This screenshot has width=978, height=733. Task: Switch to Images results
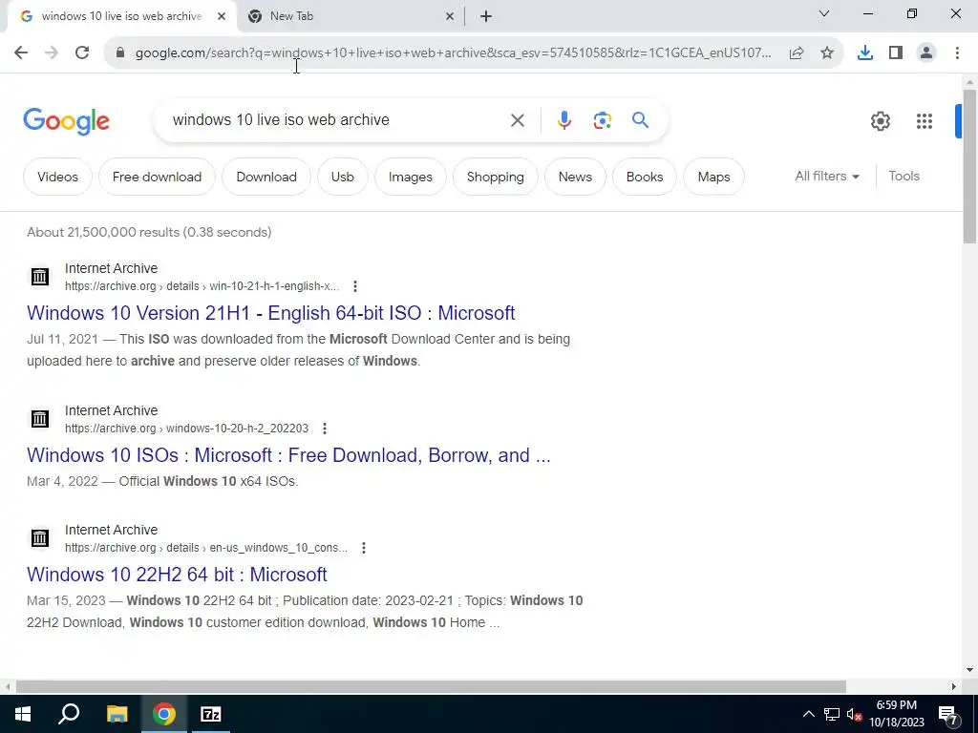coord(411,177)
